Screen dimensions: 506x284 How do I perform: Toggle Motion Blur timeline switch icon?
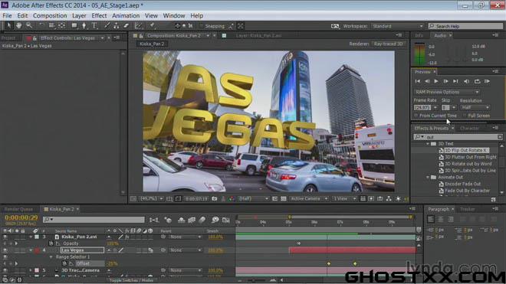(202, 220)
